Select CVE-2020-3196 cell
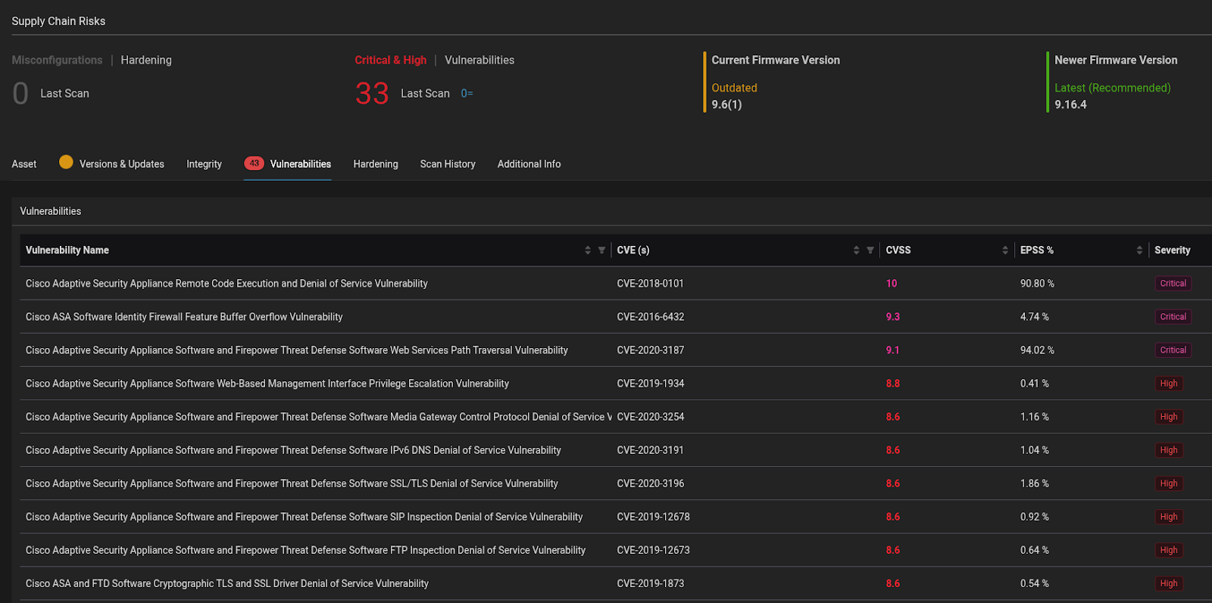Image resolution: width=1212 pixels, height=603 pixels. 650,483
